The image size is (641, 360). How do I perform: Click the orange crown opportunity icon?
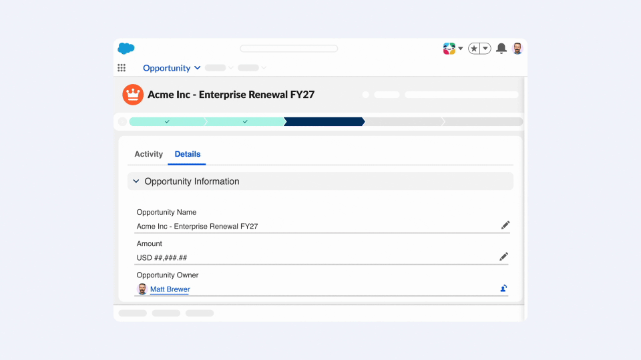pyautogui.click(x=133, y=95)
